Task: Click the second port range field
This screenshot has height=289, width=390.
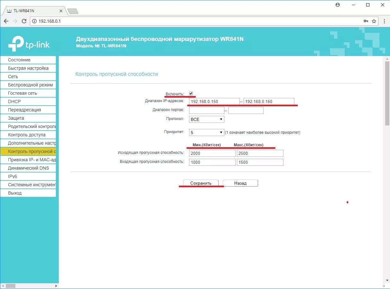Action: click(x=246, y=110)
